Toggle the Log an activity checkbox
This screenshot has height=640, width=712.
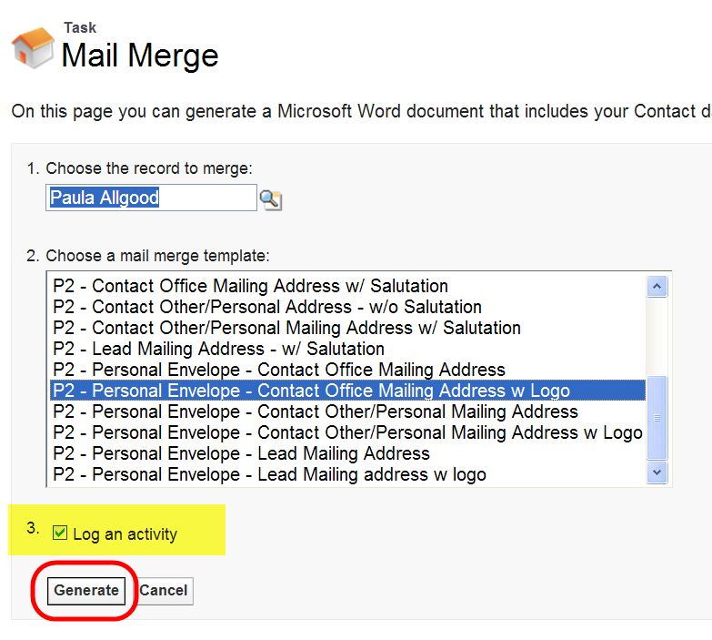(x=60, y=533)
